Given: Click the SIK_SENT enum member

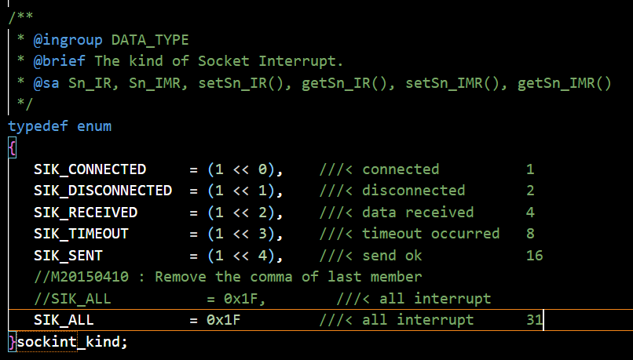Looking at the screenshot, I should click(68, 256).
